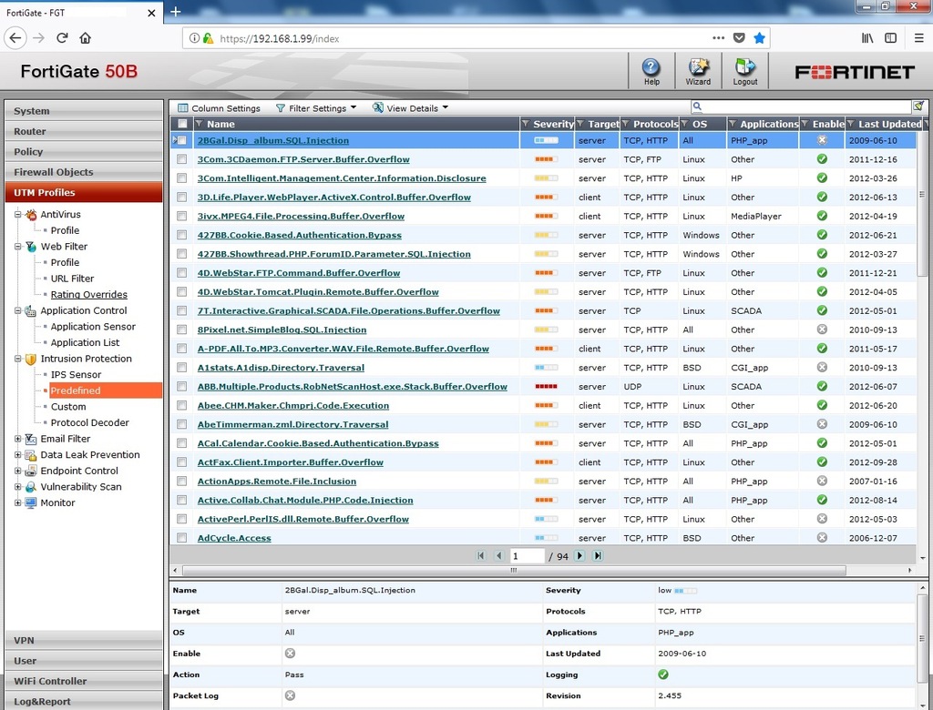Open Rating Overrides under Web Filter

(88, 294)
